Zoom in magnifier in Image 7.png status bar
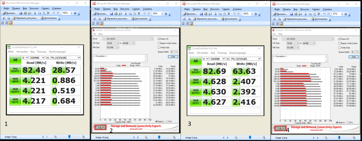Screen dimensions: 362x141 [x=83, y=137]
